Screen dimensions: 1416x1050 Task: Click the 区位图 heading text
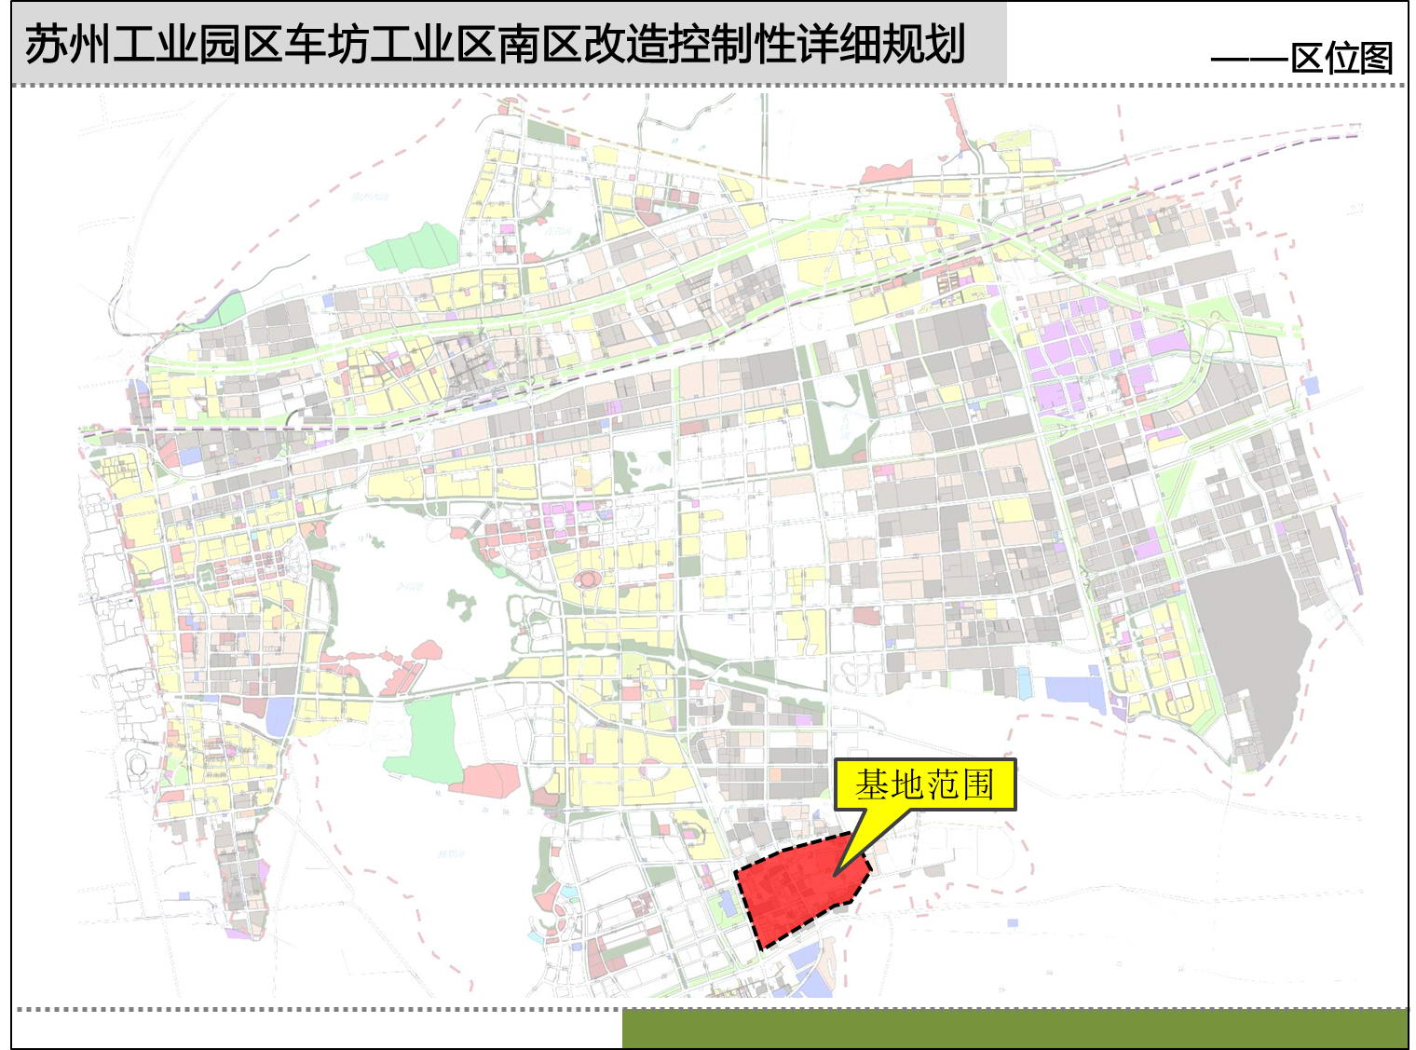pyautogui.click(x=1341, y=58)
